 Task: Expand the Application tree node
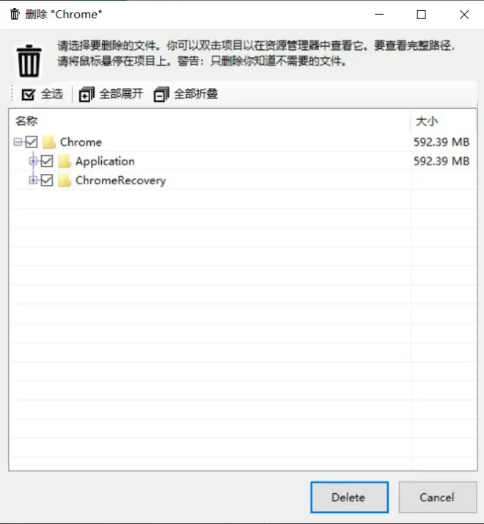(x=33, y=161)
